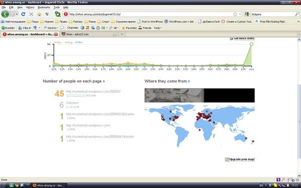Open the address bar history dropdown
This screenshot has height=188, width=301.
pos(240,14)
